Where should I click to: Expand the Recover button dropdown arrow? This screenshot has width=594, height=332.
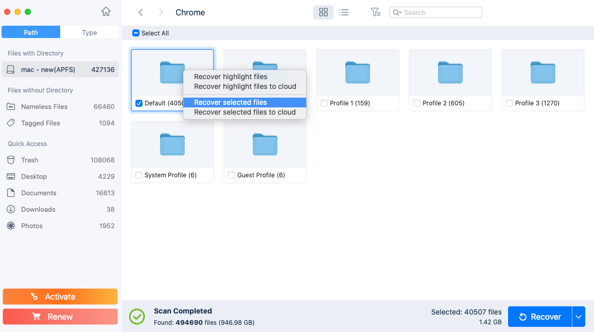[579, 317]
